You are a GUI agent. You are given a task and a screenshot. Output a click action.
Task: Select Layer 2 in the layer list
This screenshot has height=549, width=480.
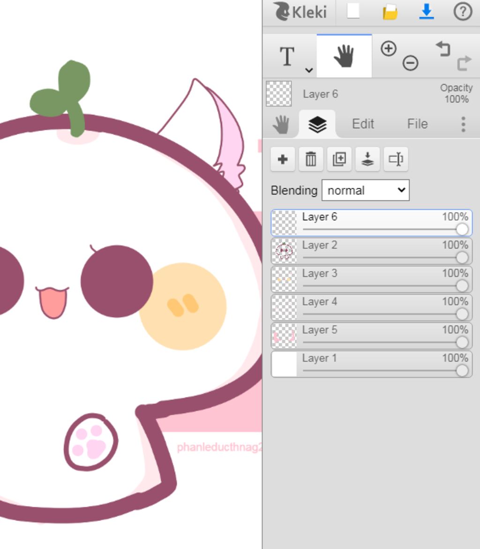[x=372, y=251]
